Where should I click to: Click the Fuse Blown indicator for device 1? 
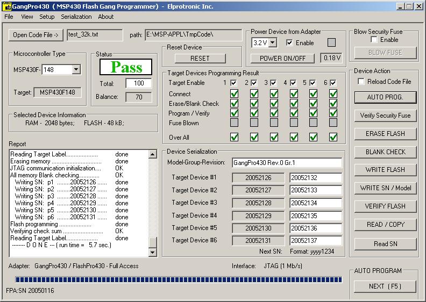pyautogui.click(x=234, y=123)
